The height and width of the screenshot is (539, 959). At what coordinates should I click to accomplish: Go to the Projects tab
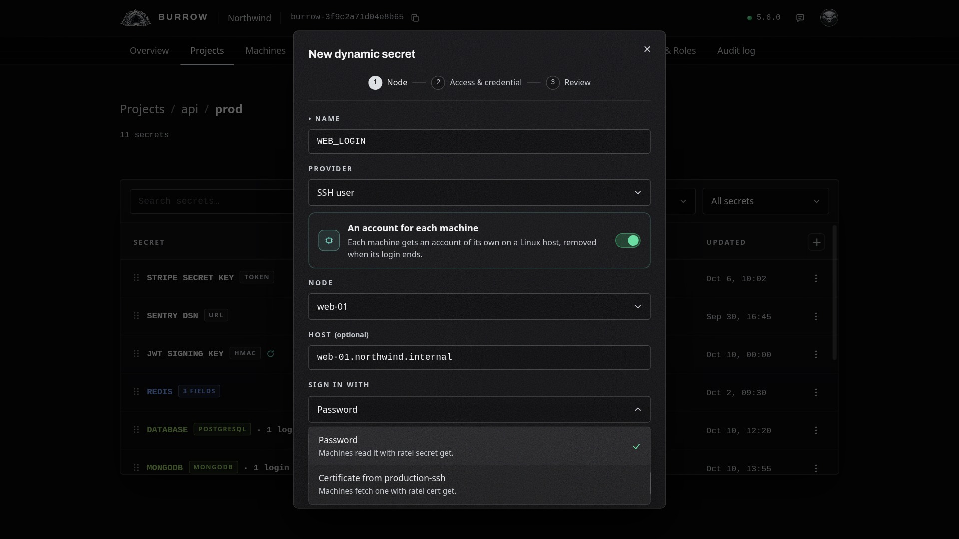(x=207, y=51)
